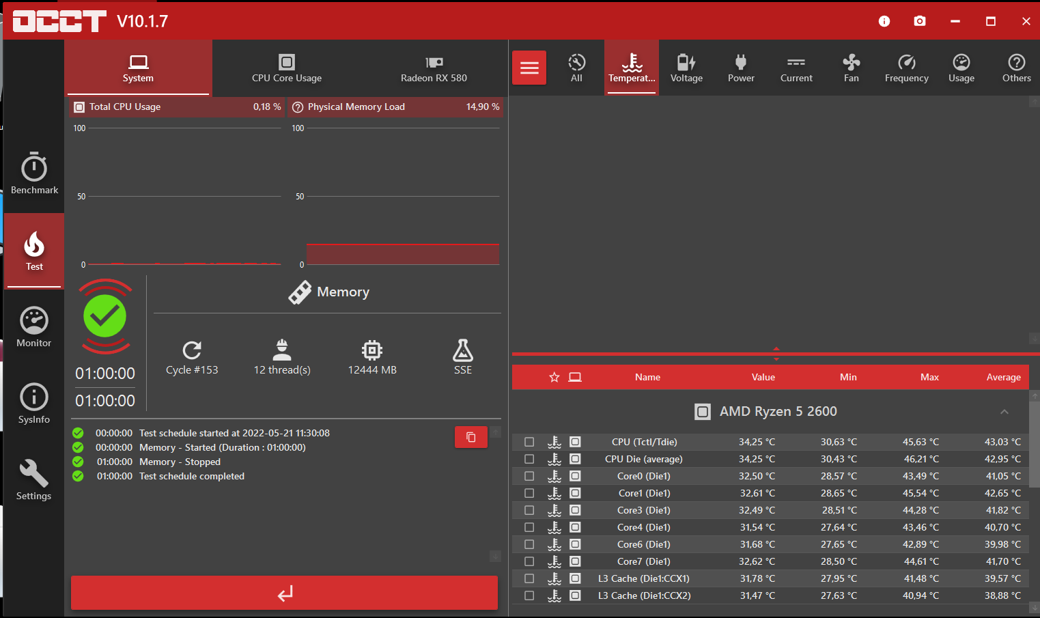The width and height of the screenshot is (1040, 618).
Task: Click the 45,63 °C max value
Action: [920, 442]
